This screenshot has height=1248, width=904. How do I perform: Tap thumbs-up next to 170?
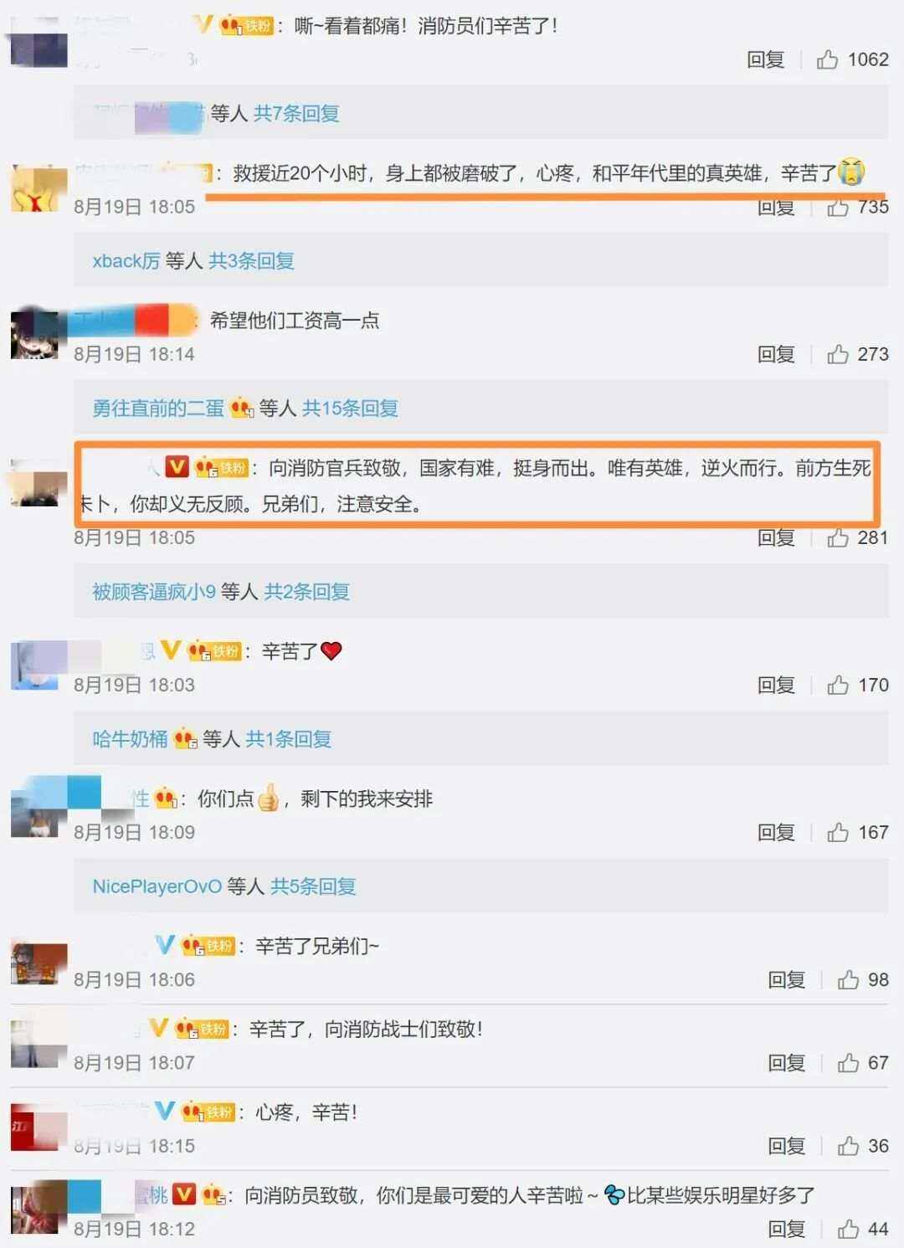[x=838, y=686]
